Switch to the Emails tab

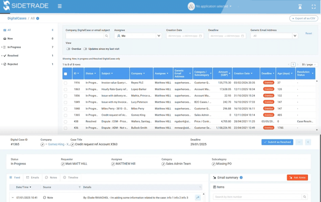[x=33, y=177]
